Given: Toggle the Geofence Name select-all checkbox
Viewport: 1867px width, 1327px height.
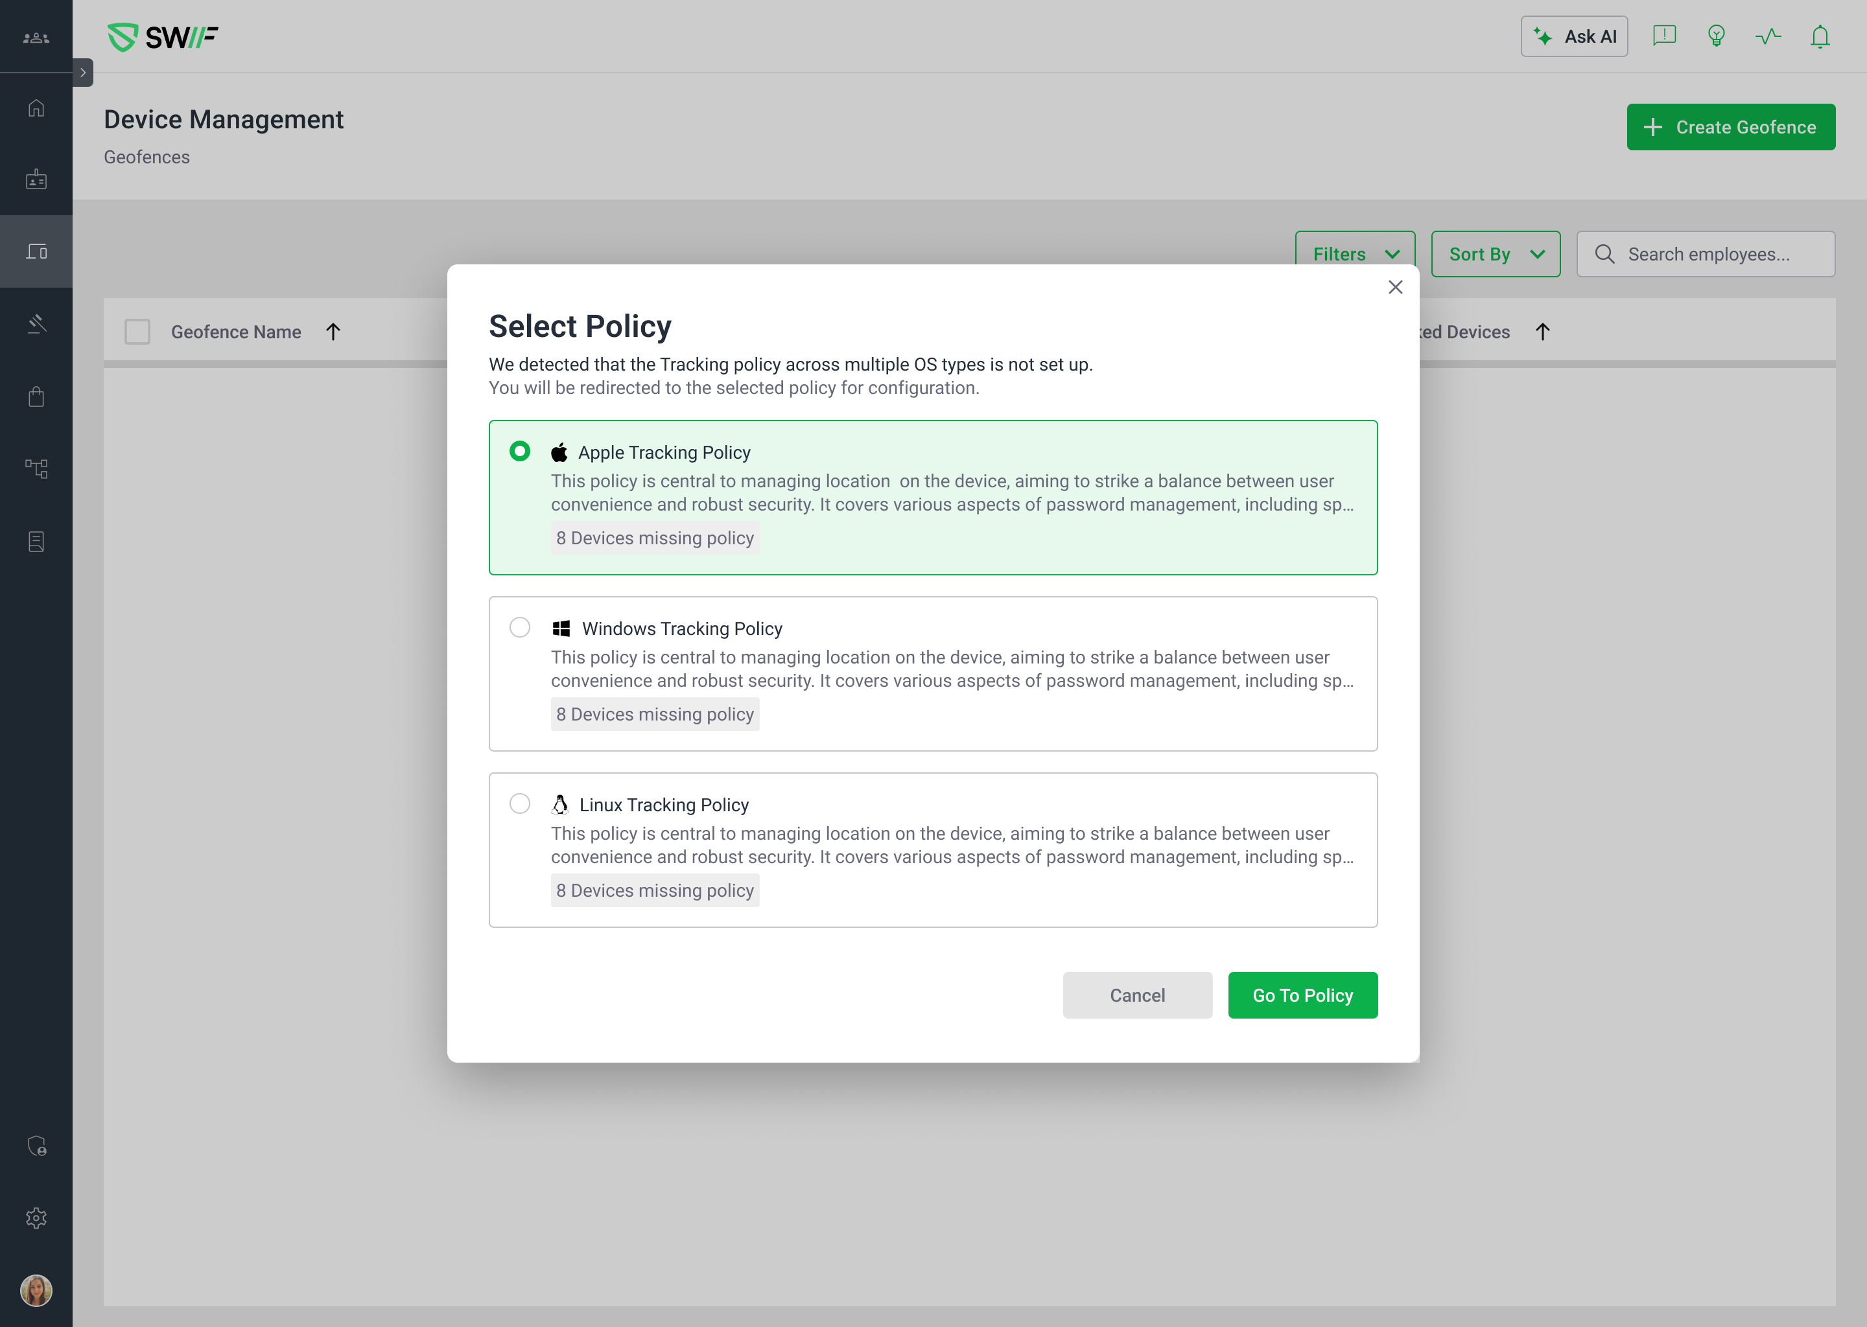Looking at the screenshot, I should (x=137, y=332).
